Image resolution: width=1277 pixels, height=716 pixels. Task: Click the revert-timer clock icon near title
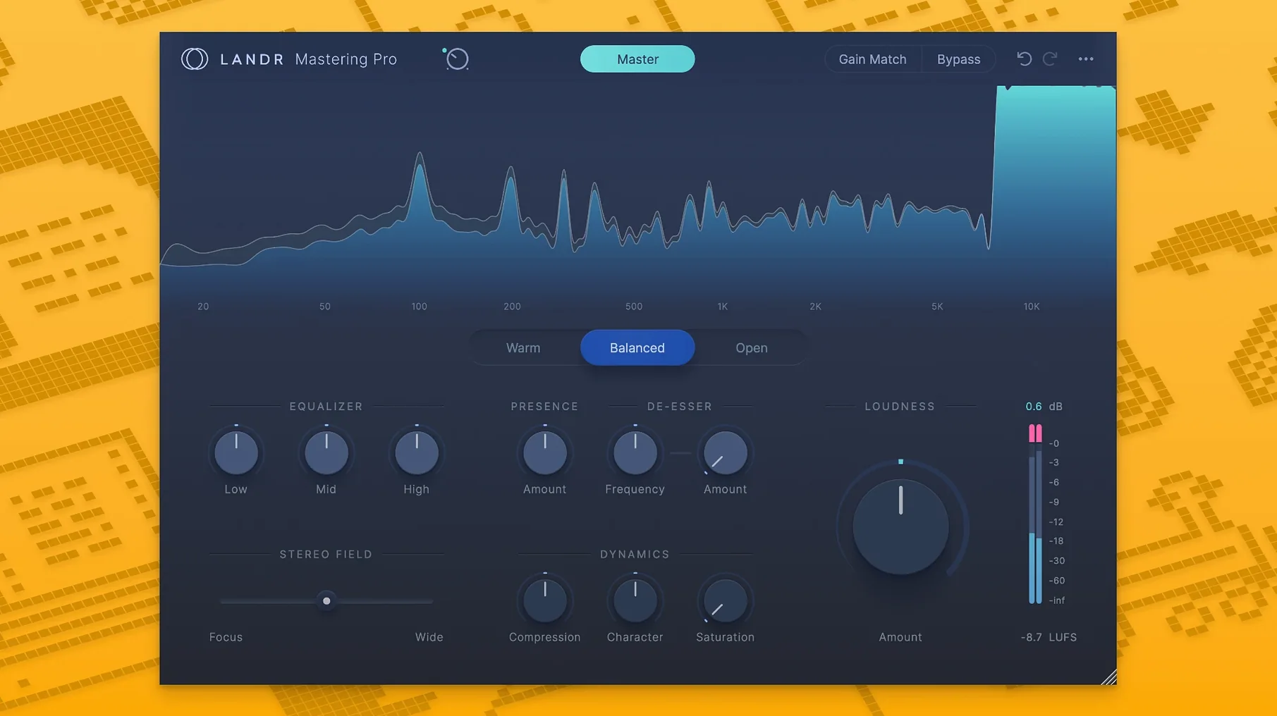(x=456, y=58)
